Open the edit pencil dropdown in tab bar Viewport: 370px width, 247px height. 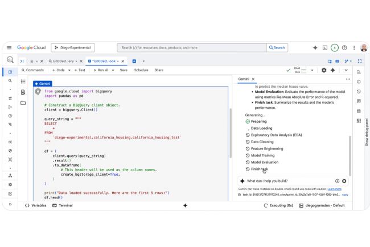348,61
